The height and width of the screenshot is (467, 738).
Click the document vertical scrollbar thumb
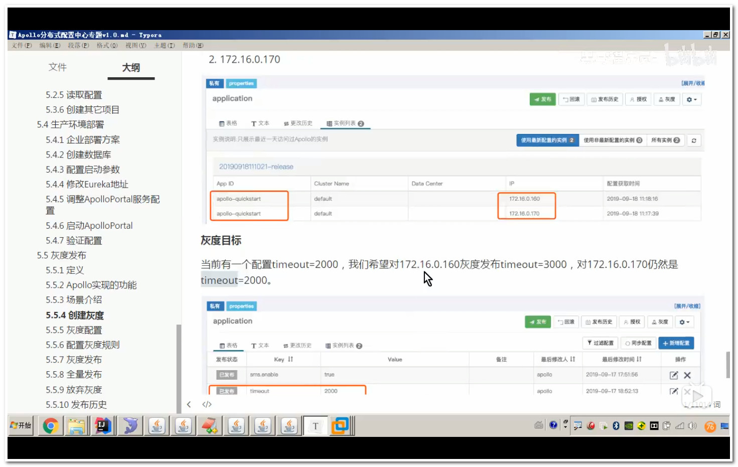[x=728, y=365]
